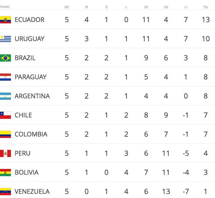The width and height of the screenshot is (215, 198).
Task: Click the Pts column header
Action: pos(206,7)
